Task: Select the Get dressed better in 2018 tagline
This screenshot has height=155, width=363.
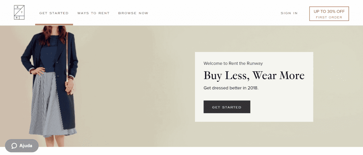Action: [231, 88]
